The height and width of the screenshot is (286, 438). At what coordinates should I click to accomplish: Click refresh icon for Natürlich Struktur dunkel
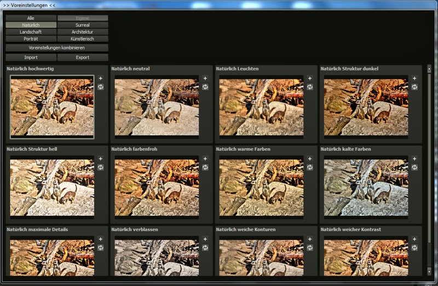[x=414, y=87]
